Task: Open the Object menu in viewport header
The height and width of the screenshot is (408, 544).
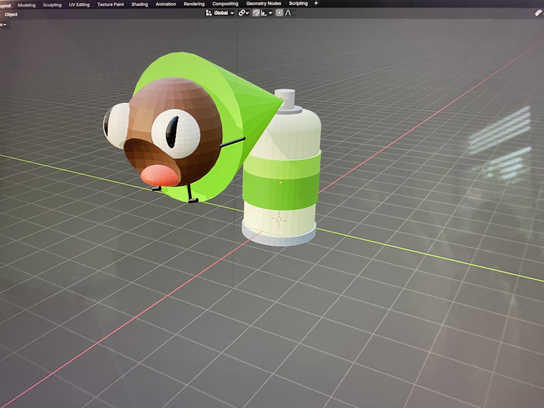Action: click(x=11, y=15)
